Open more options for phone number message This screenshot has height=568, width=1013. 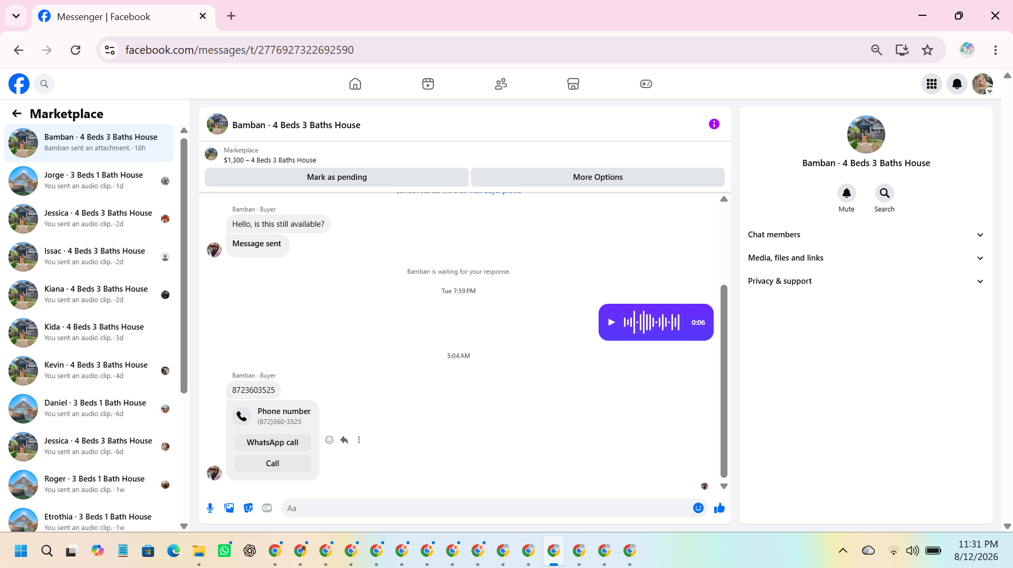pyautogui.click(x=359, y=440)
